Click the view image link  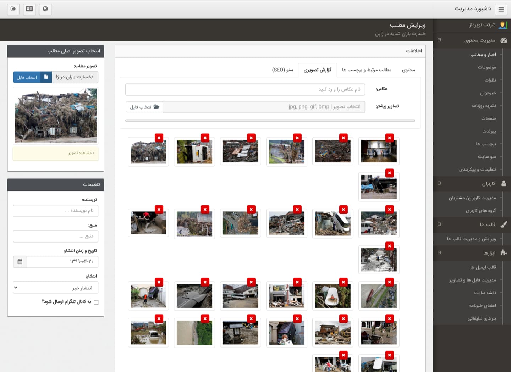81,153
